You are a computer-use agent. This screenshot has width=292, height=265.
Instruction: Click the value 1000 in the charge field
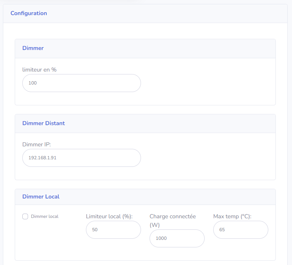(161, 238)
